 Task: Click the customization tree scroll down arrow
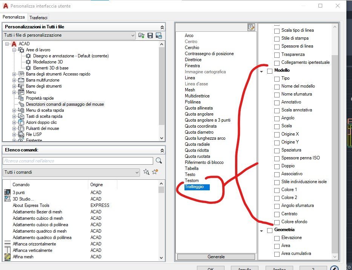click(161, 138)
